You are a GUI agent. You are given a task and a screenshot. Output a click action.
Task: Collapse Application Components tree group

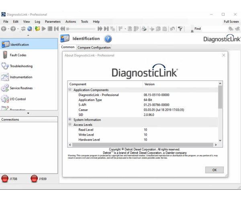pyautogui.click(x=70, y=90)
